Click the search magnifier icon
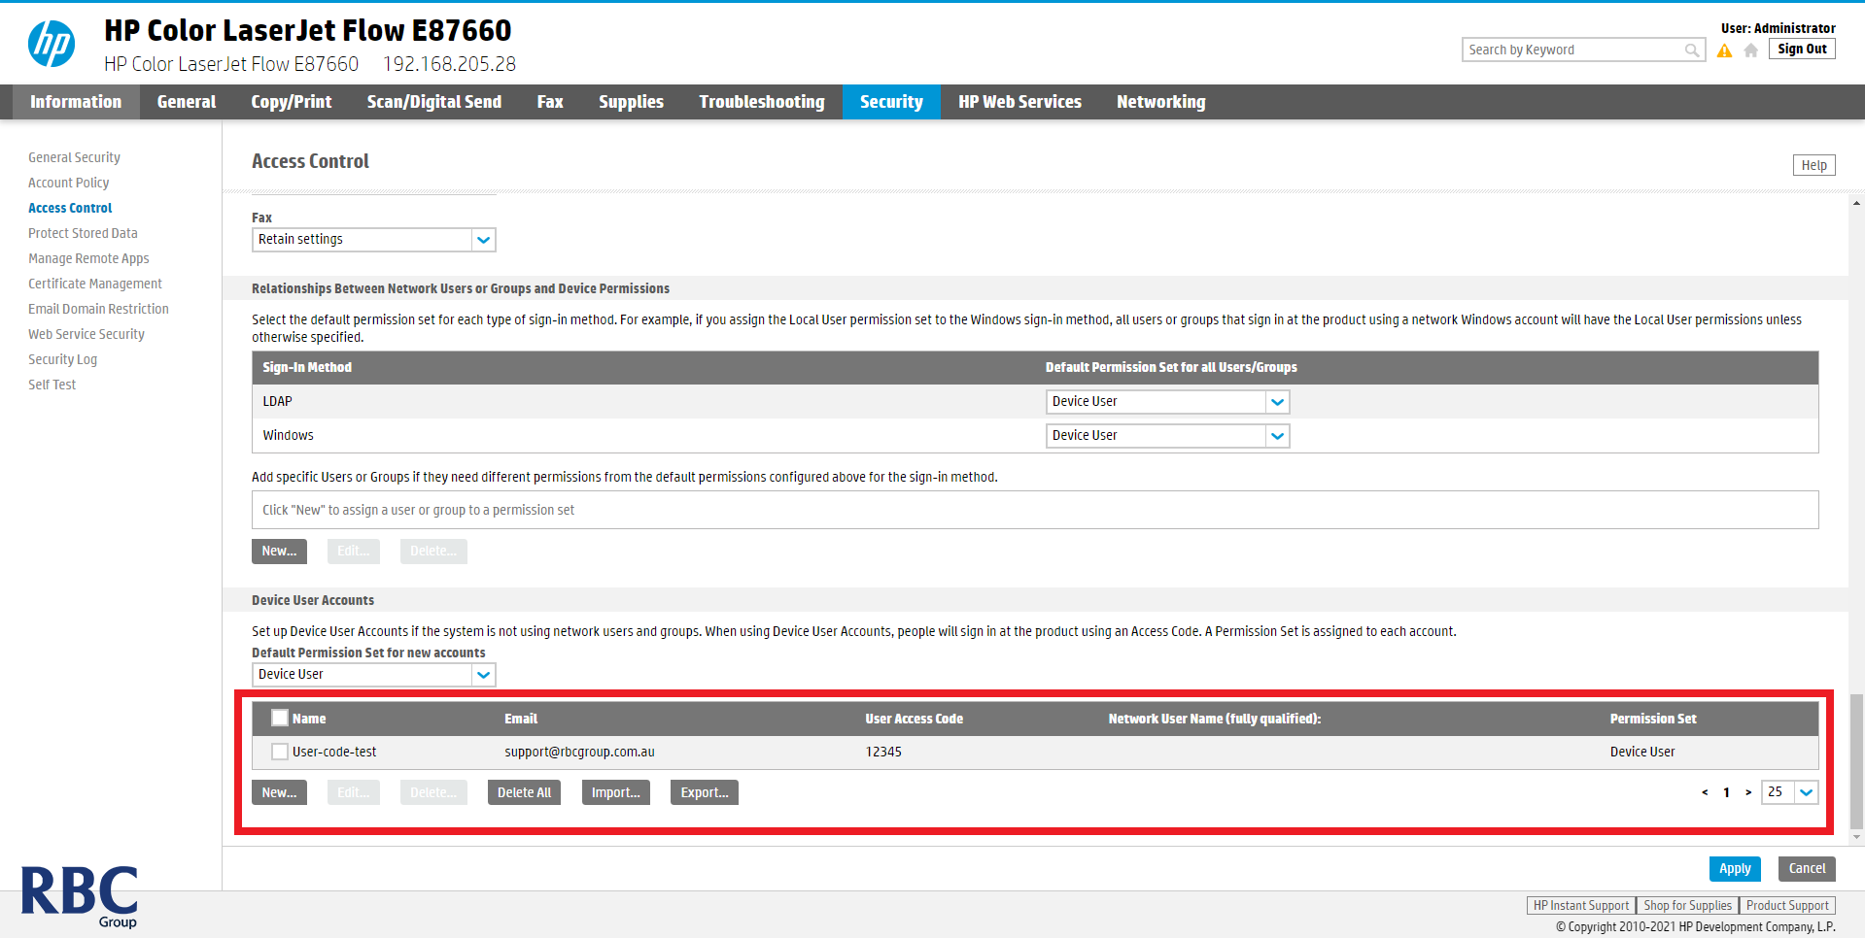 click(1692, 50)
